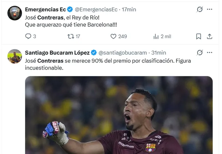This screenshot has height=154, width=222.
Task: Like the Emergencias Ec tweet
Action: click(113, 36)
